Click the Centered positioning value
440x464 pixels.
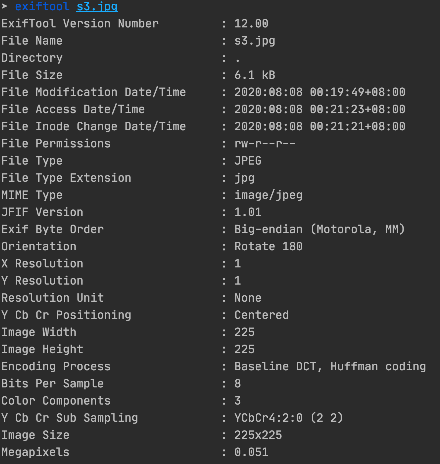tap(261, 315)
